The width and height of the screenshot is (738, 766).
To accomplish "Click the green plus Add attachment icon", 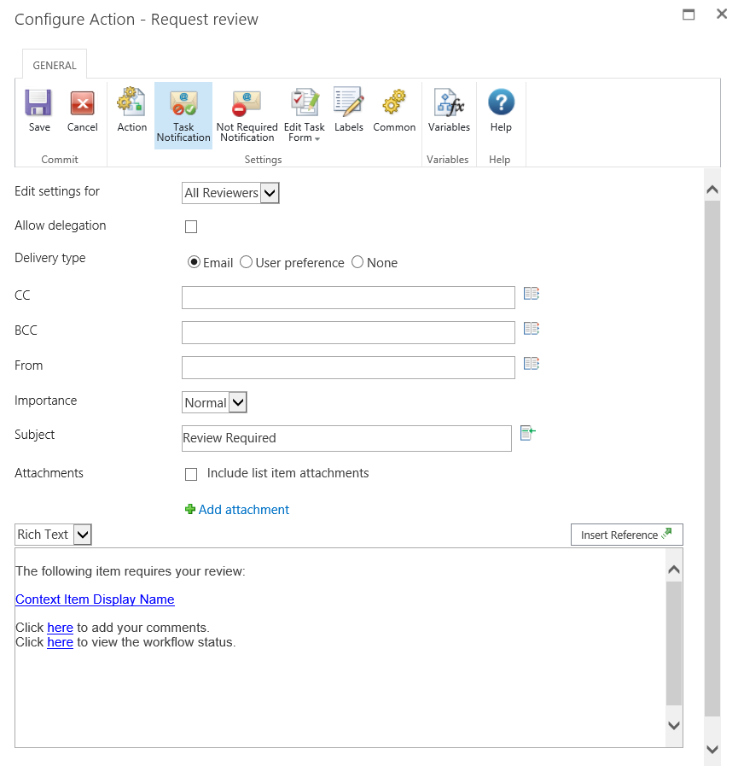I will click(190, 510).
